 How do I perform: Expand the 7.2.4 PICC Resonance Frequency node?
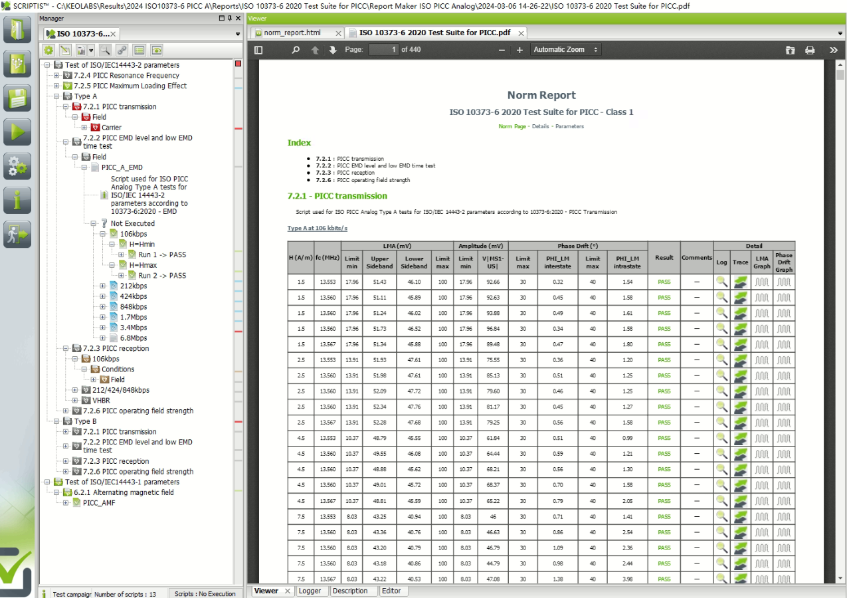(56, 76)
